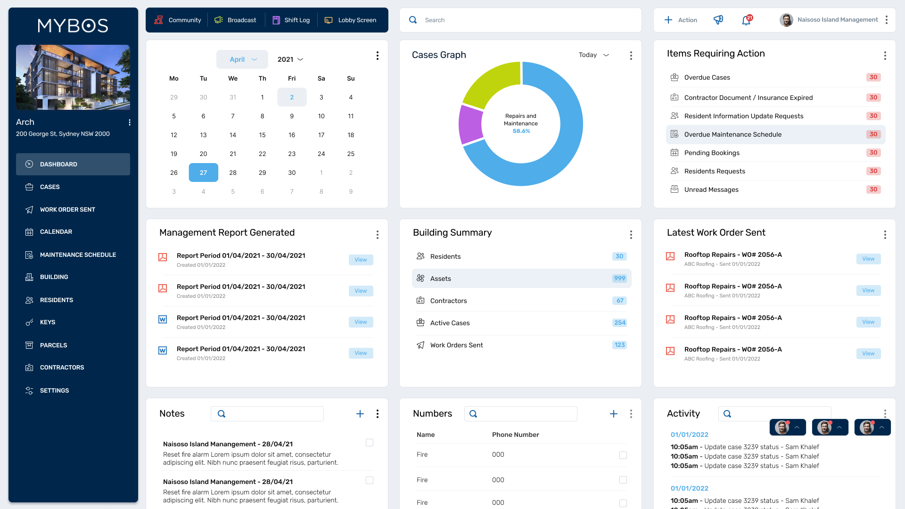This screenshot has height=509, width=905.
Task: Check the first Fire number row
Action: click(623, 455)
